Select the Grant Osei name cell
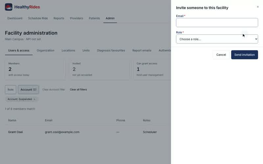This screenshot has height=164, width=263. (15, 132)
